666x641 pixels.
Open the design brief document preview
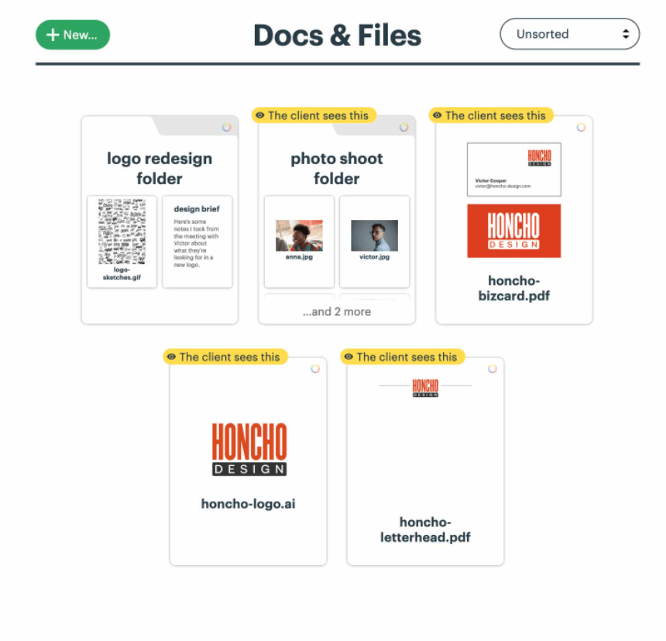coord(197,242)
